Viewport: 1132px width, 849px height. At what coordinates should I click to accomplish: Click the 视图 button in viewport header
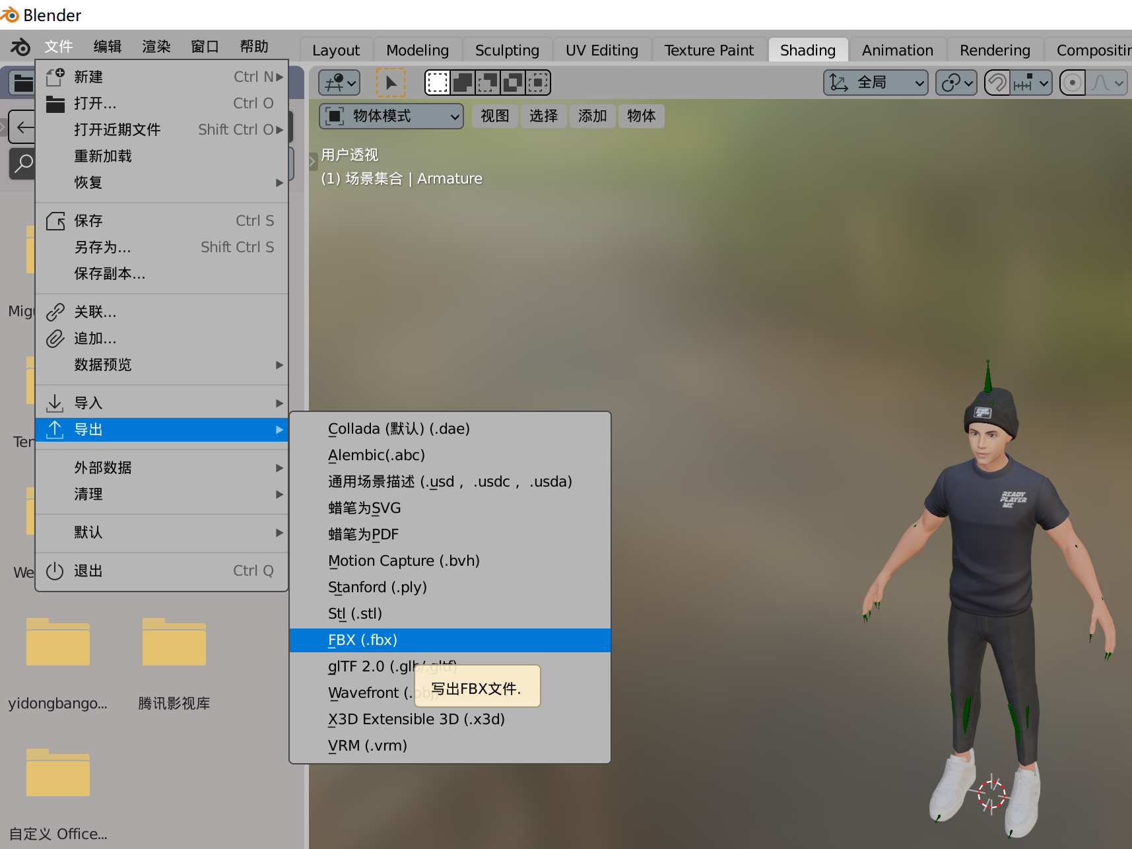tap(494, 116)
